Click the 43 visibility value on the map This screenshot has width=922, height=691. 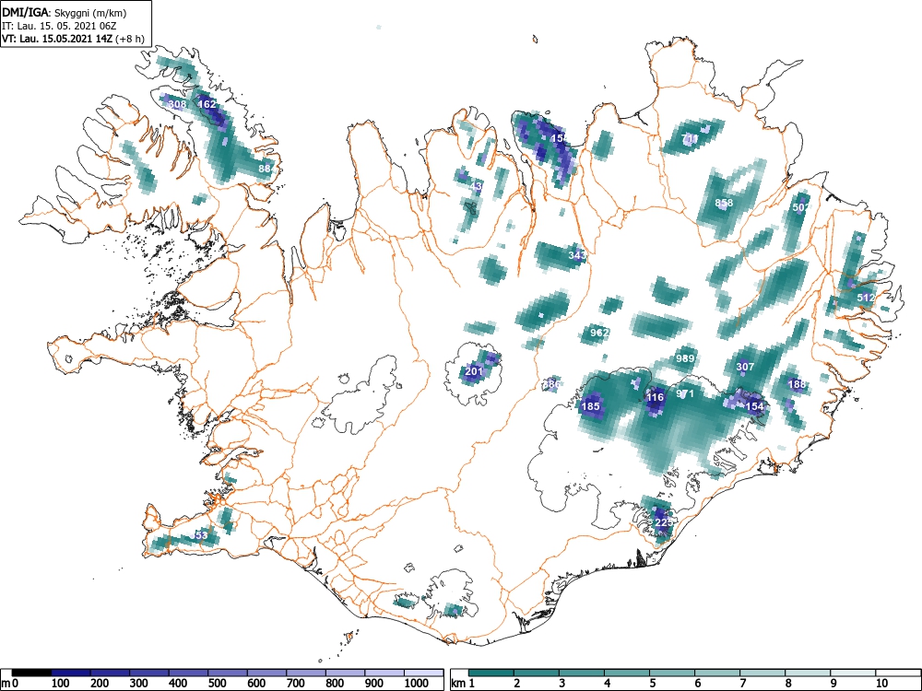tap(476, 186)
